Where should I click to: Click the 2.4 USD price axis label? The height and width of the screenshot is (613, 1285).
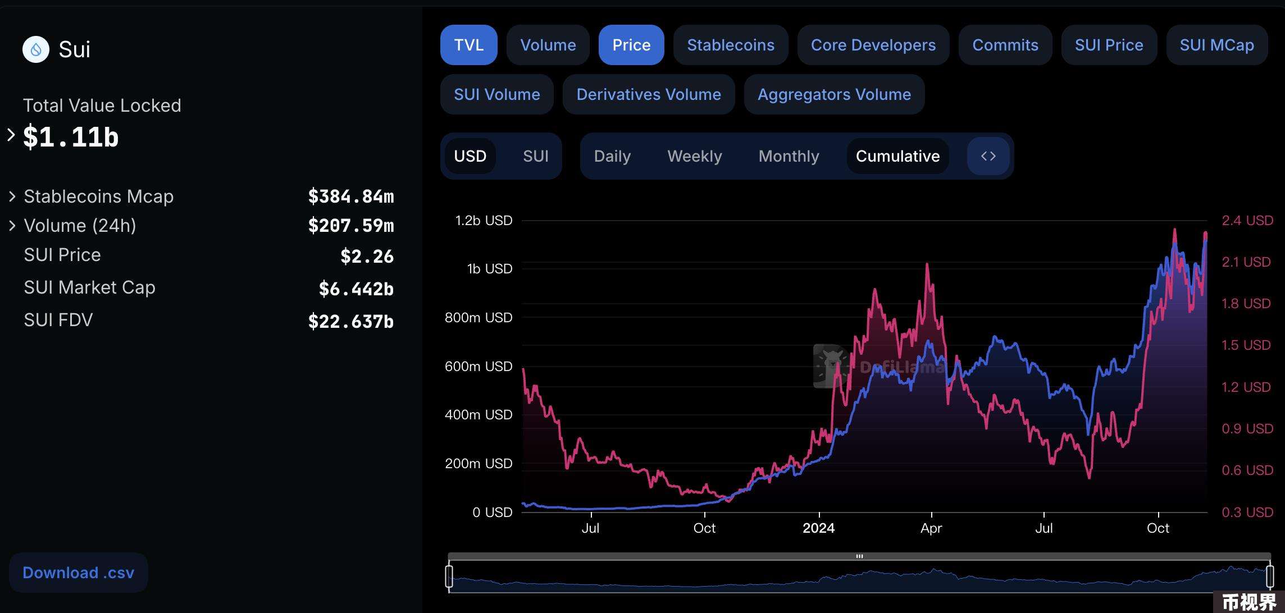click(1247, 221)
